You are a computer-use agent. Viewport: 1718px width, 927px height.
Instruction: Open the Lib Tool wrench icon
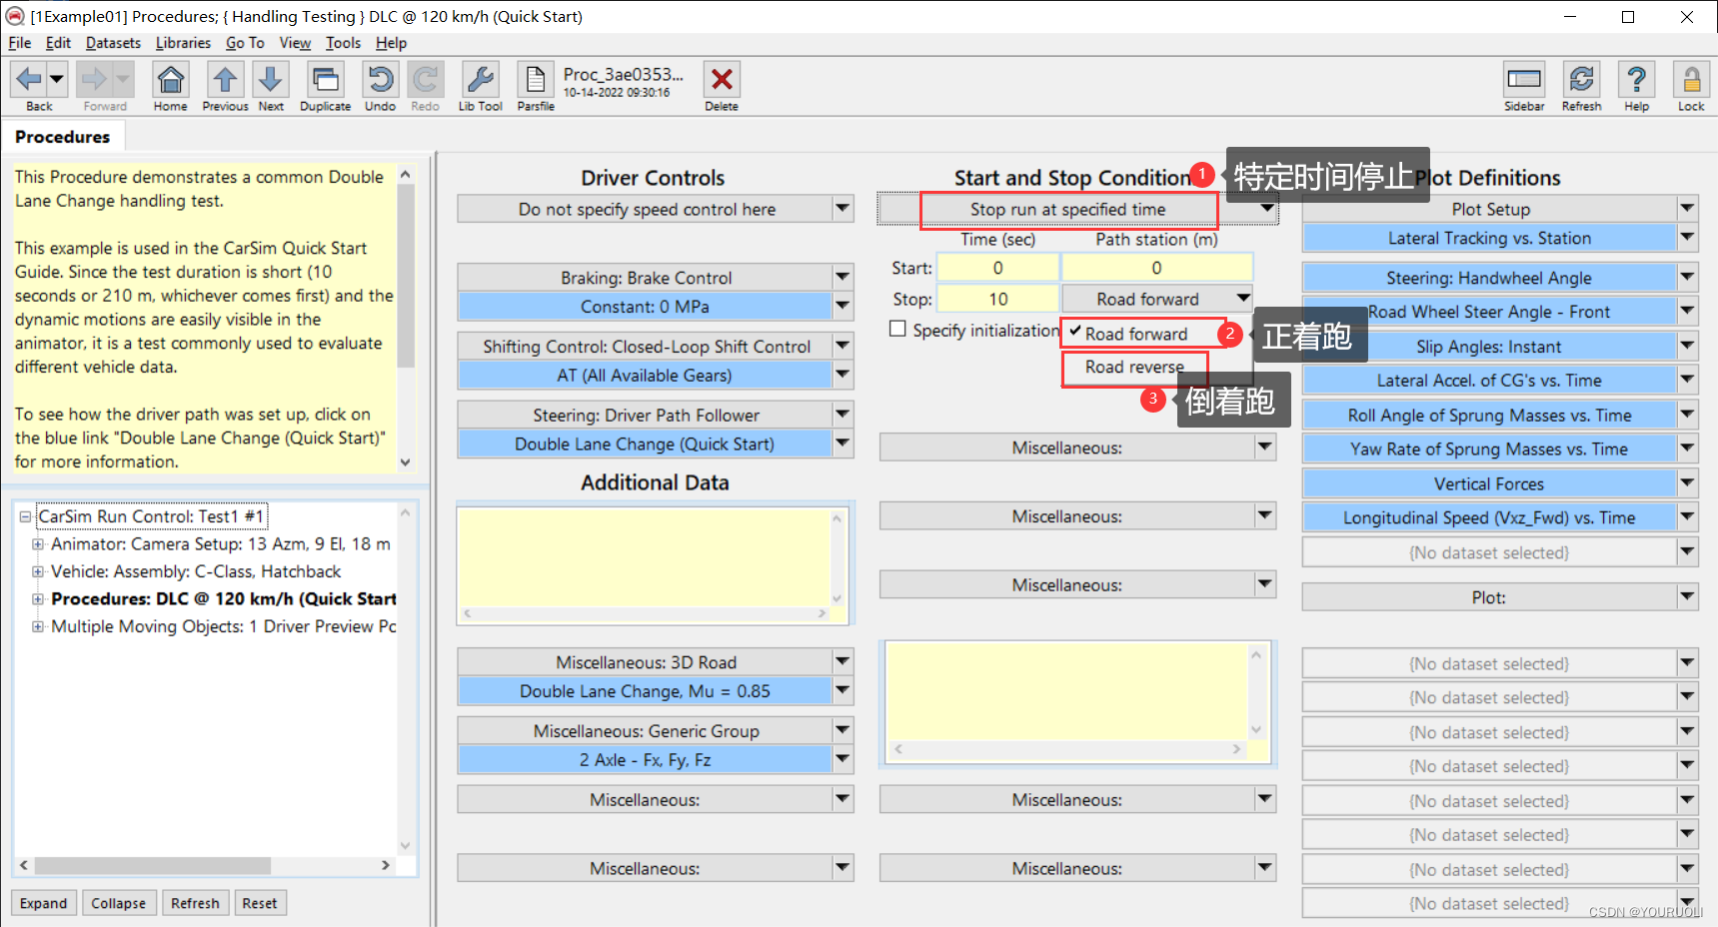click(481, 79)
